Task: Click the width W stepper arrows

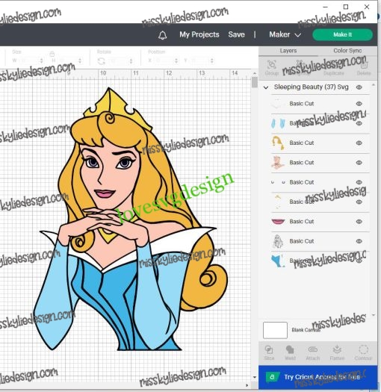Action: point(42,60)
